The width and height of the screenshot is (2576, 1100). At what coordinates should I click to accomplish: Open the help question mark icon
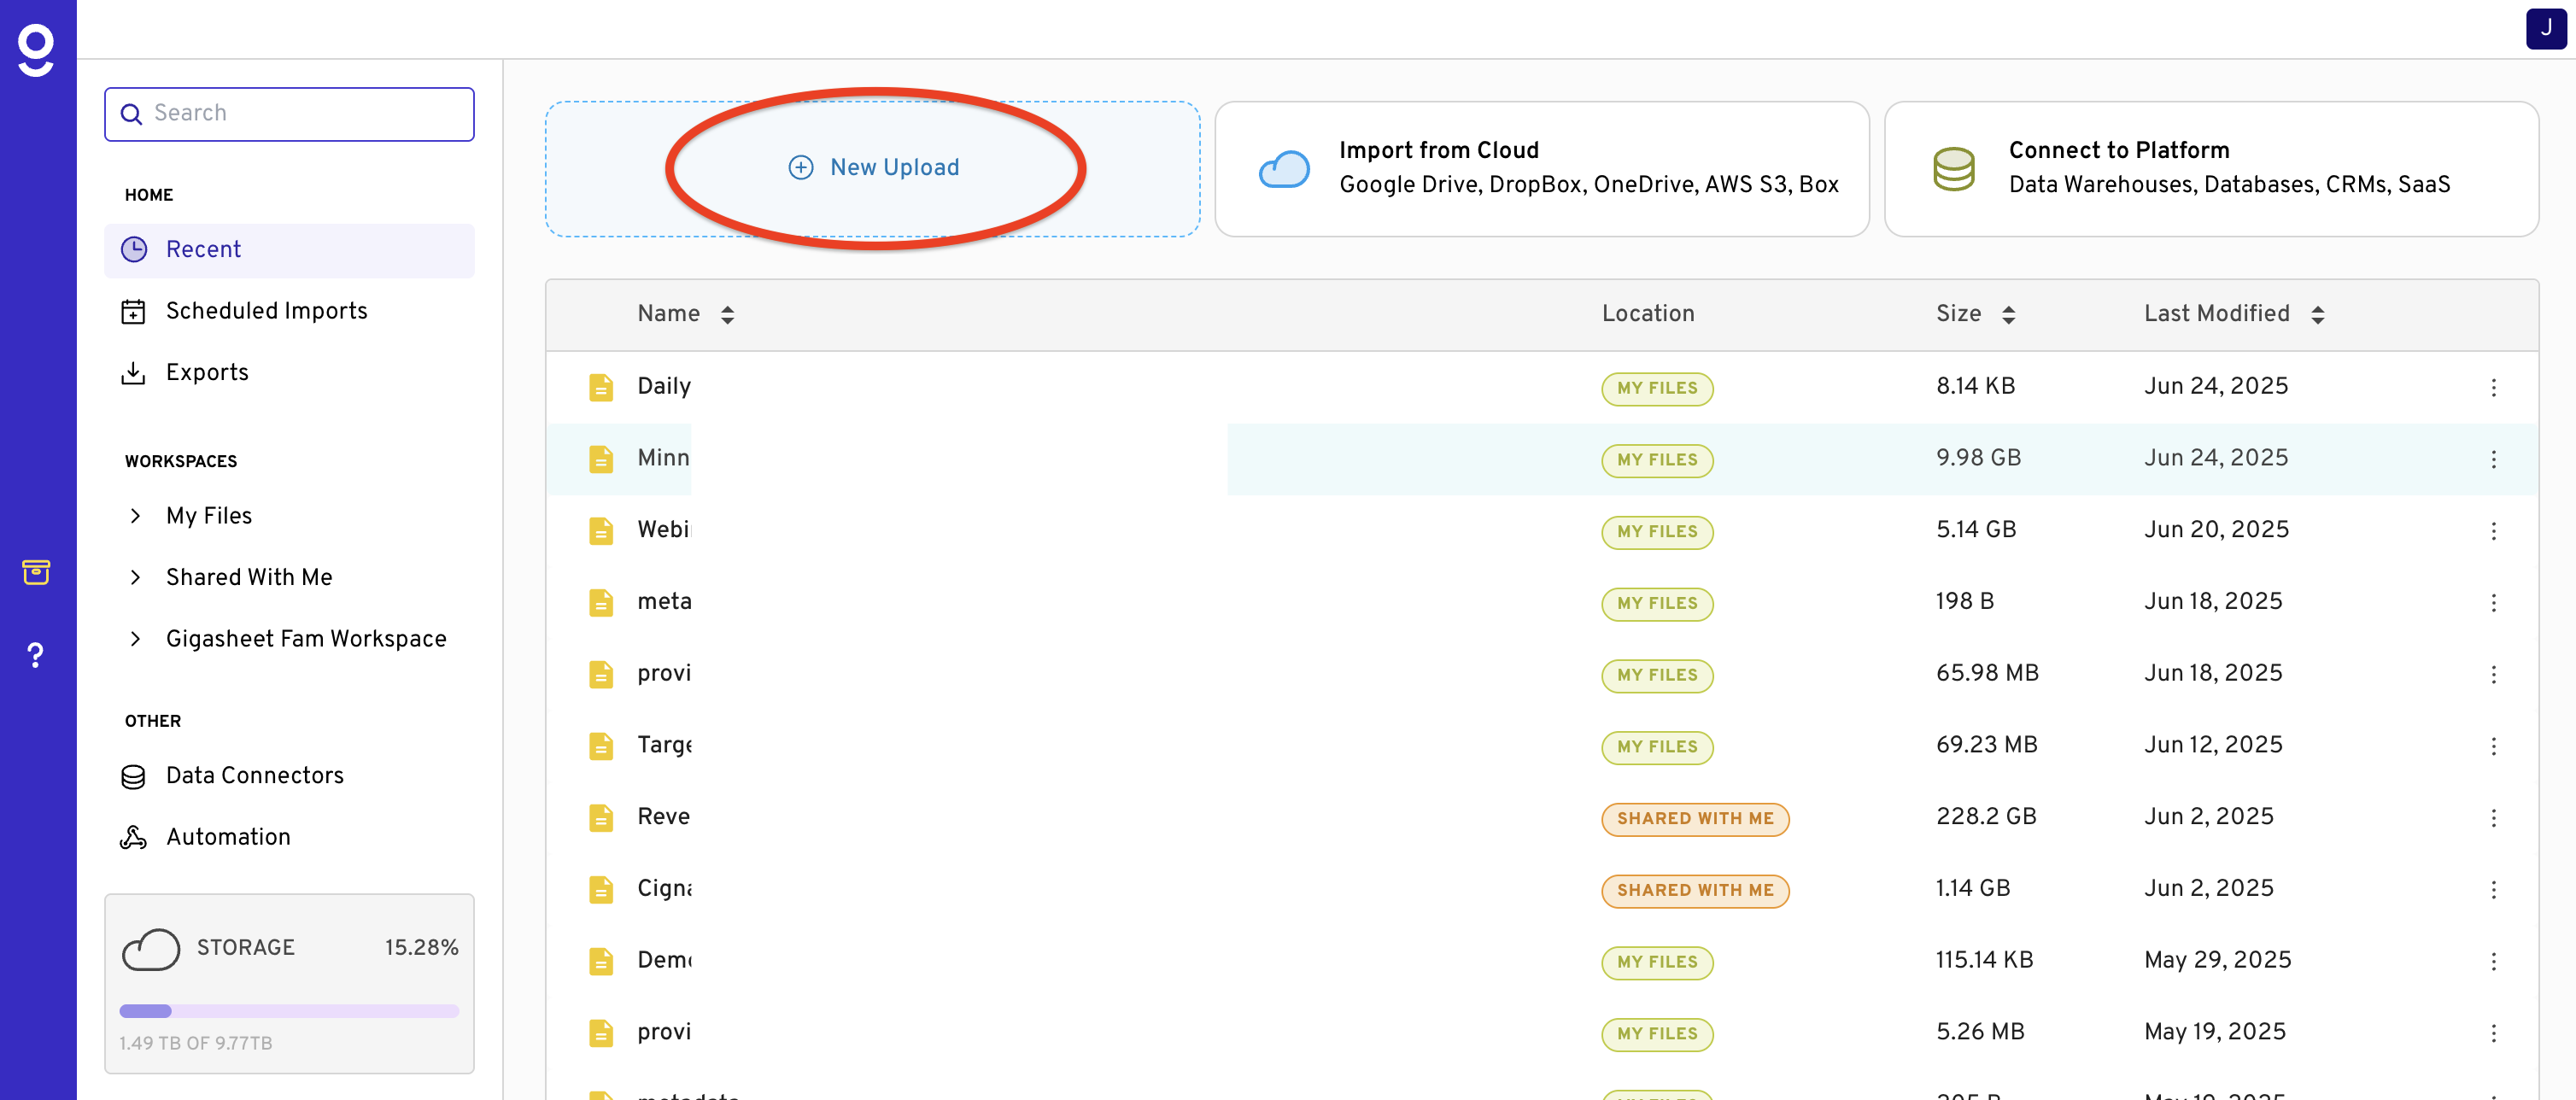(x=36, y=655)
